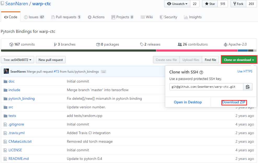Go to the Actions tab

coord(96,17)
